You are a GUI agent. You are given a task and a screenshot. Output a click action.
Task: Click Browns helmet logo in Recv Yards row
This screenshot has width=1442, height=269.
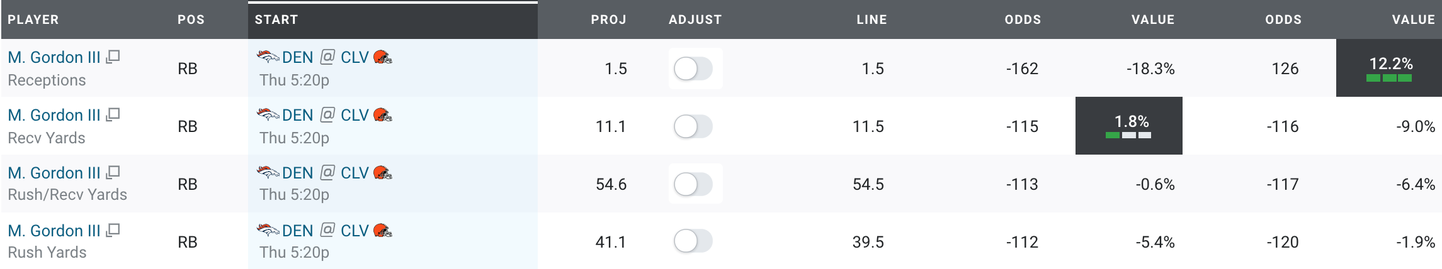point(383,115)
